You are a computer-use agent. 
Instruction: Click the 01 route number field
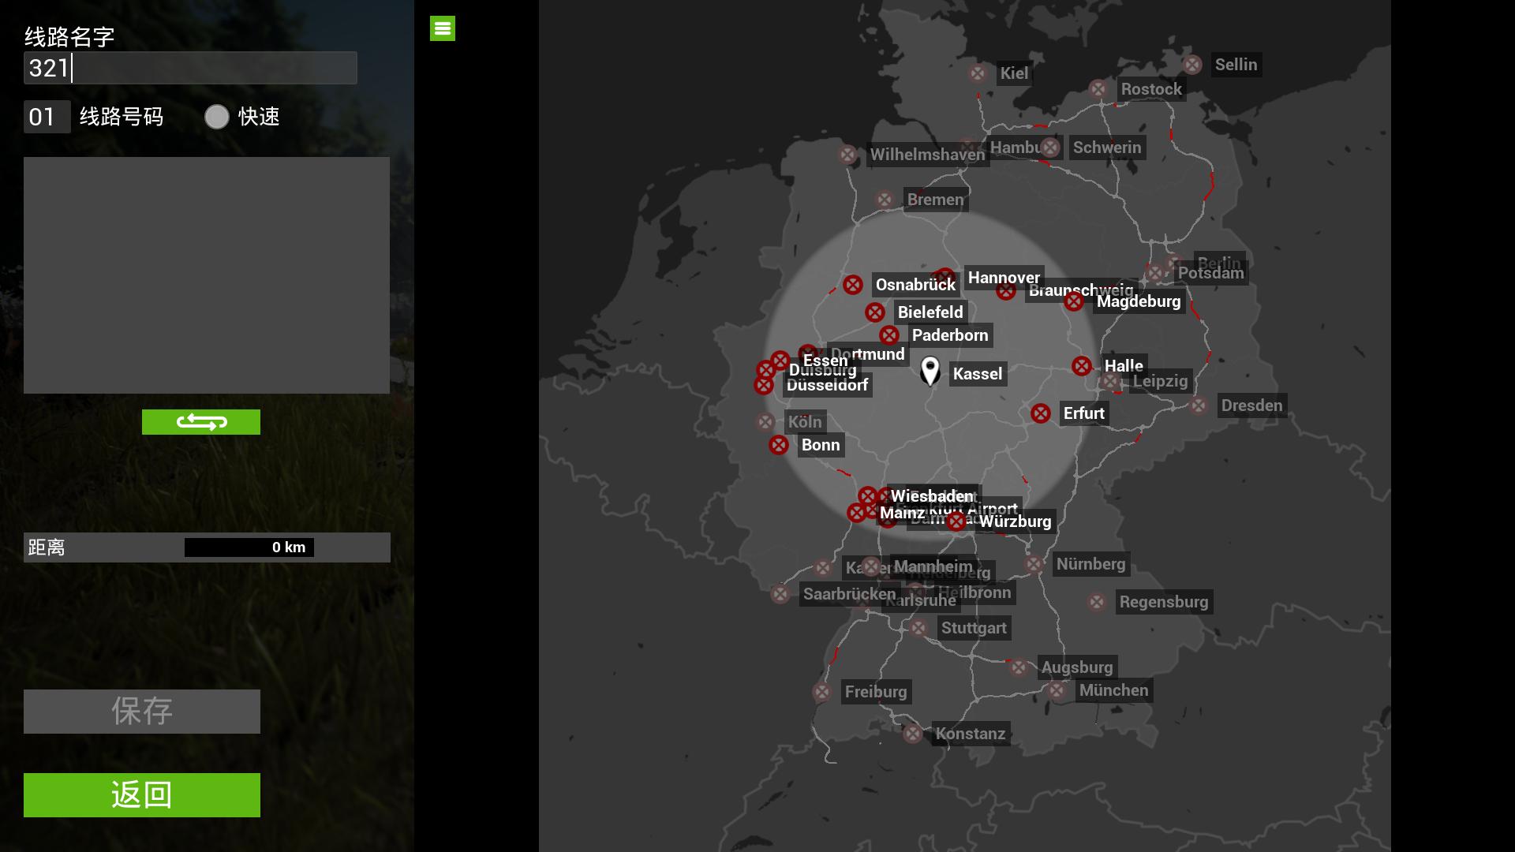click(47, 117)
